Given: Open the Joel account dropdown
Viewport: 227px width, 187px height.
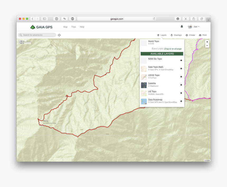Looking at the screenshot, I should click(194, 27).
